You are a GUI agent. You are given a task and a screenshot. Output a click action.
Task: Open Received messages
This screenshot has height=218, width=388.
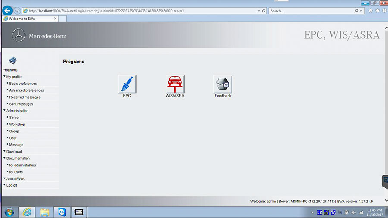25,97
